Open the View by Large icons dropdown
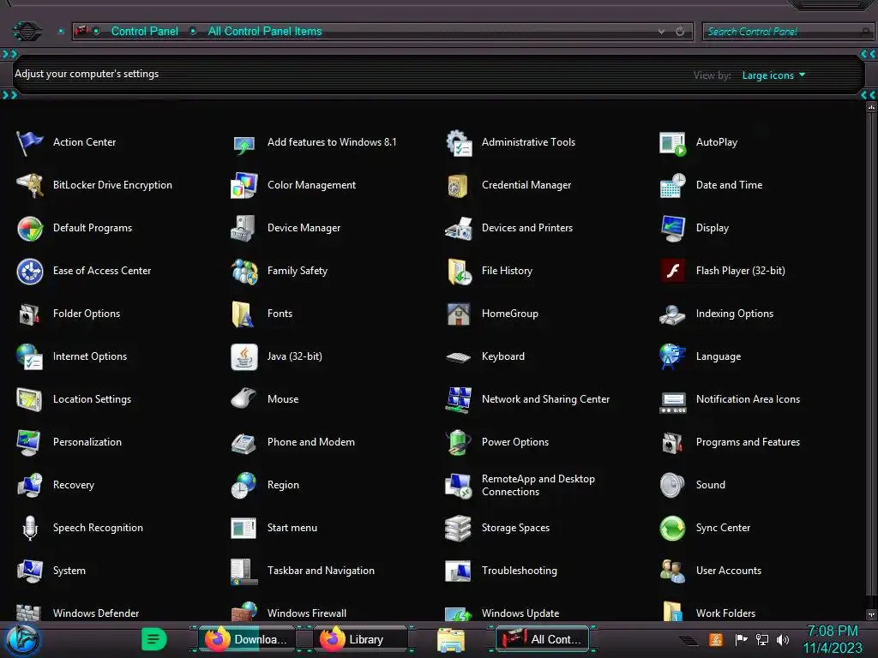This screenshot has width=878, height=658. (773, 75)
